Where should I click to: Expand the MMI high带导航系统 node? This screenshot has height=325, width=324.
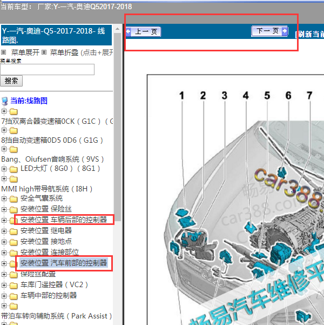[4, 178]
